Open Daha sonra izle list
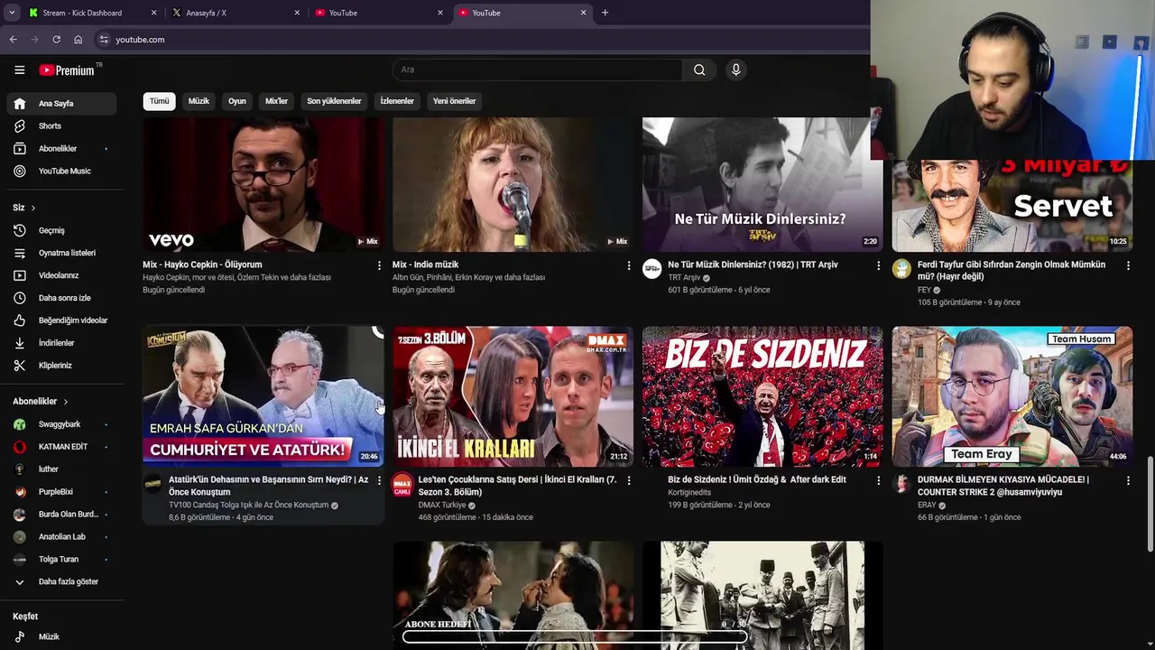This screenshot has width=1155, height=650. (x=62, y=298)
